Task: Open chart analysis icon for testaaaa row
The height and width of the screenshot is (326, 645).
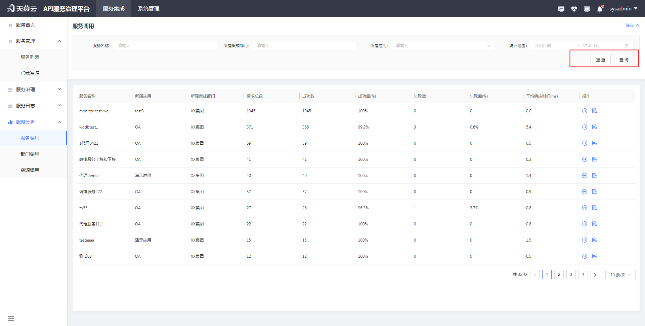Action: (595, 240)
